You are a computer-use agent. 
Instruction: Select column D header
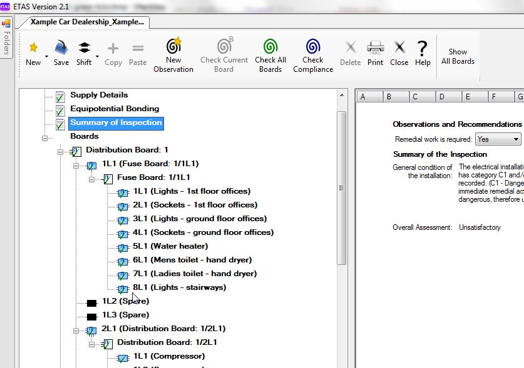[x=449, y=97]
